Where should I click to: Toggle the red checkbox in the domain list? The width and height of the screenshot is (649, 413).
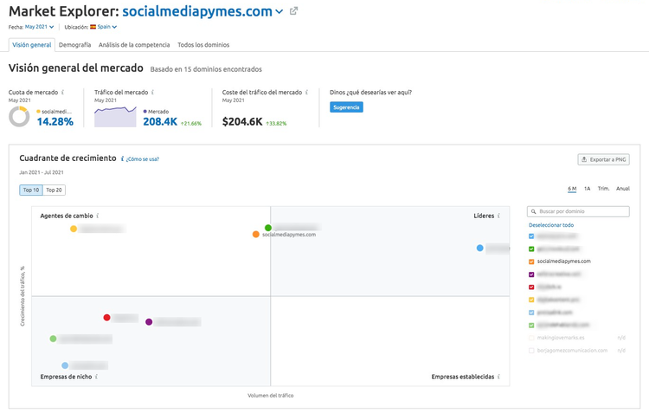coord(531,287)
